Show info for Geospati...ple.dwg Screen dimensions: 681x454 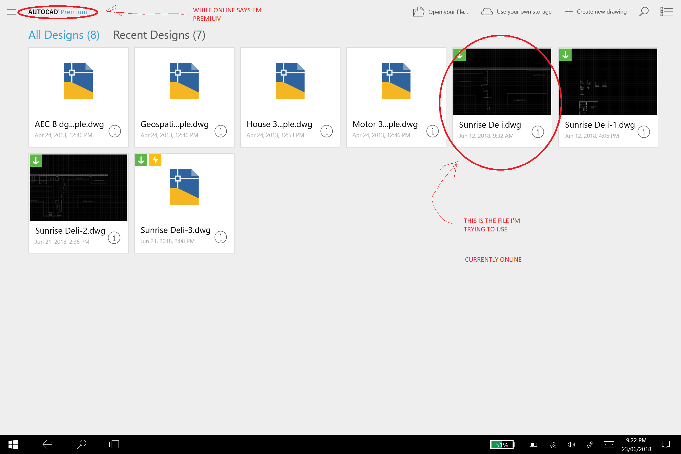point(221,131)
